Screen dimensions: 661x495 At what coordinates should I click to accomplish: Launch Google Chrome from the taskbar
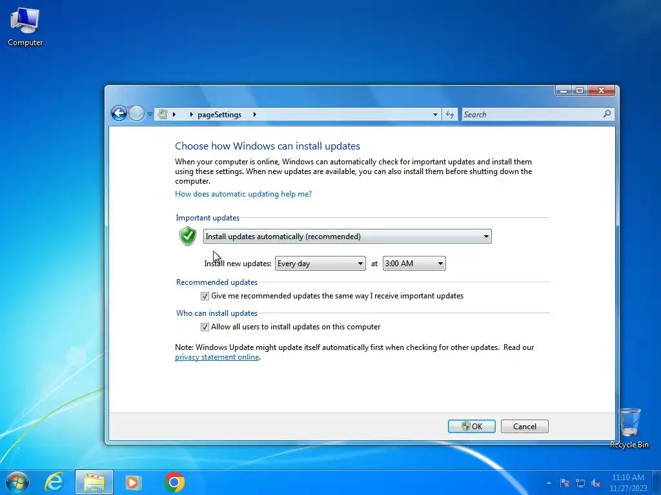tap(174, 482)
